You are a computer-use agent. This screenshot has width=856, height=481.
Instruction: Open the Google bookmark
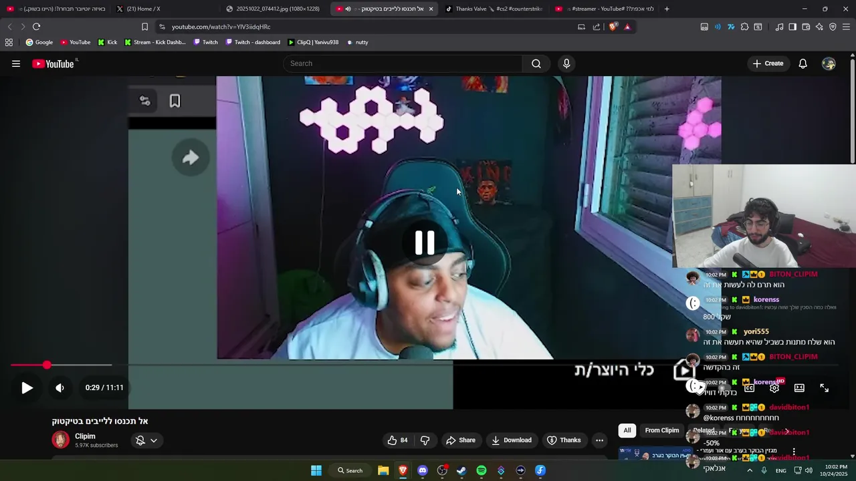click(39, 42)
